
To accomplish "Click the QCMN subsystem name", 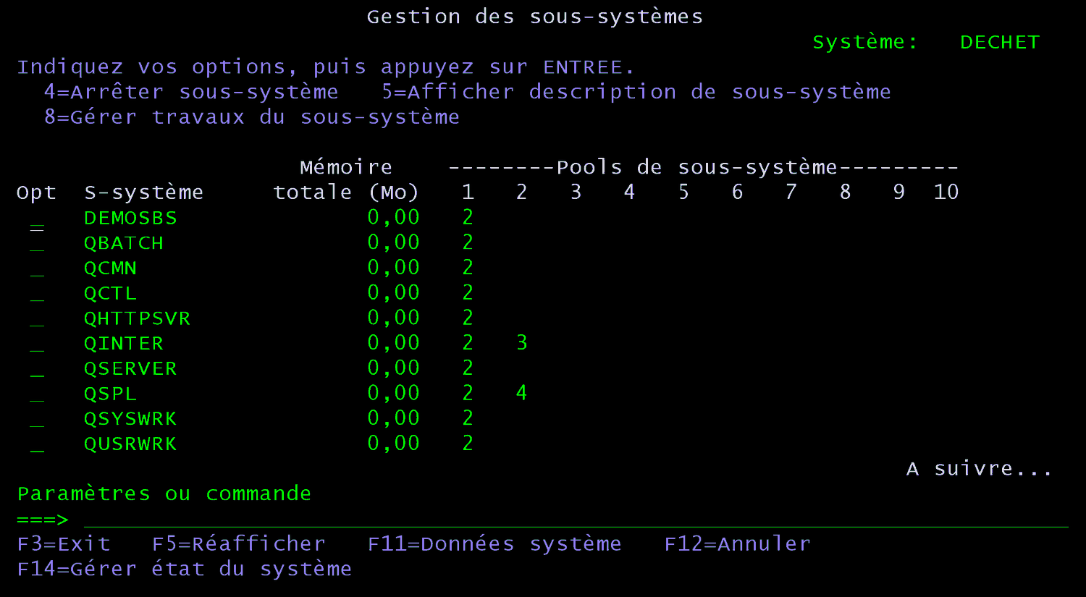I will coord(110,268).
